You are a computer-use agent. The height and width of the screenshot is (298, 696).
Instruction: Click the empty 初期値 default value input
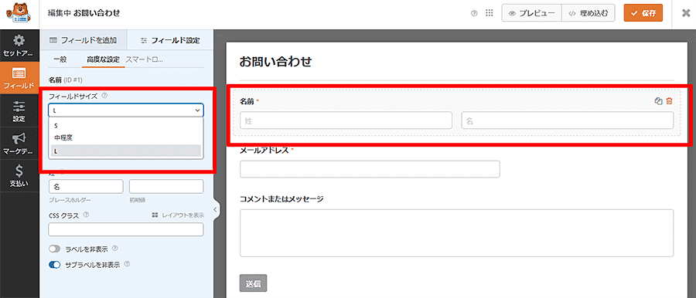coord(166,186)
